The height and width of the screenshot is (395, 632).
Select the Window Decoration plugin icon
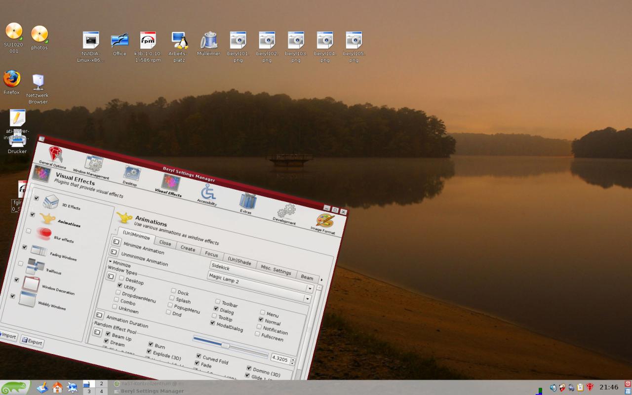click(x=31, y=284)
